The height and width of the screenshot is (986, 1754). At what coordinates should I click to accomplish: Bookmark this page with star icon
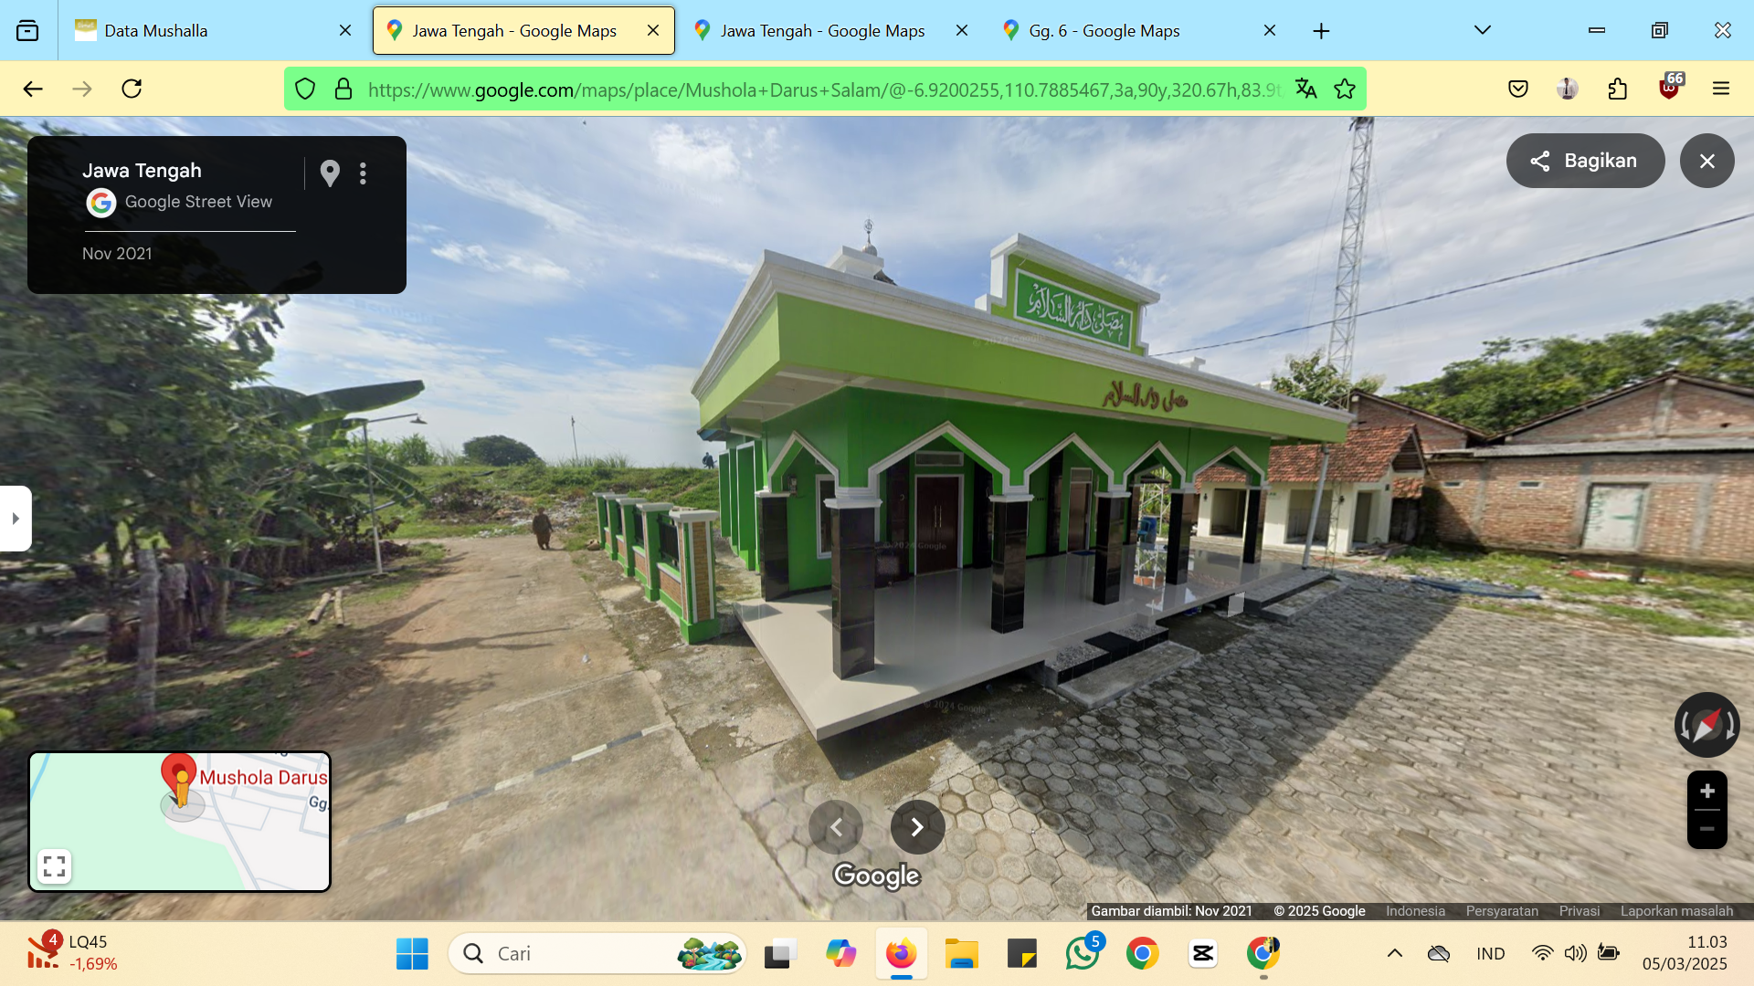pos(1344,89)
